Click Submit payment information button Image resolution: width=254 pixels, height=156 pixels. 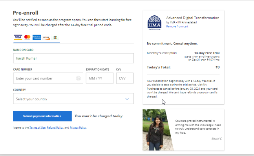click(x=42, y=116)
